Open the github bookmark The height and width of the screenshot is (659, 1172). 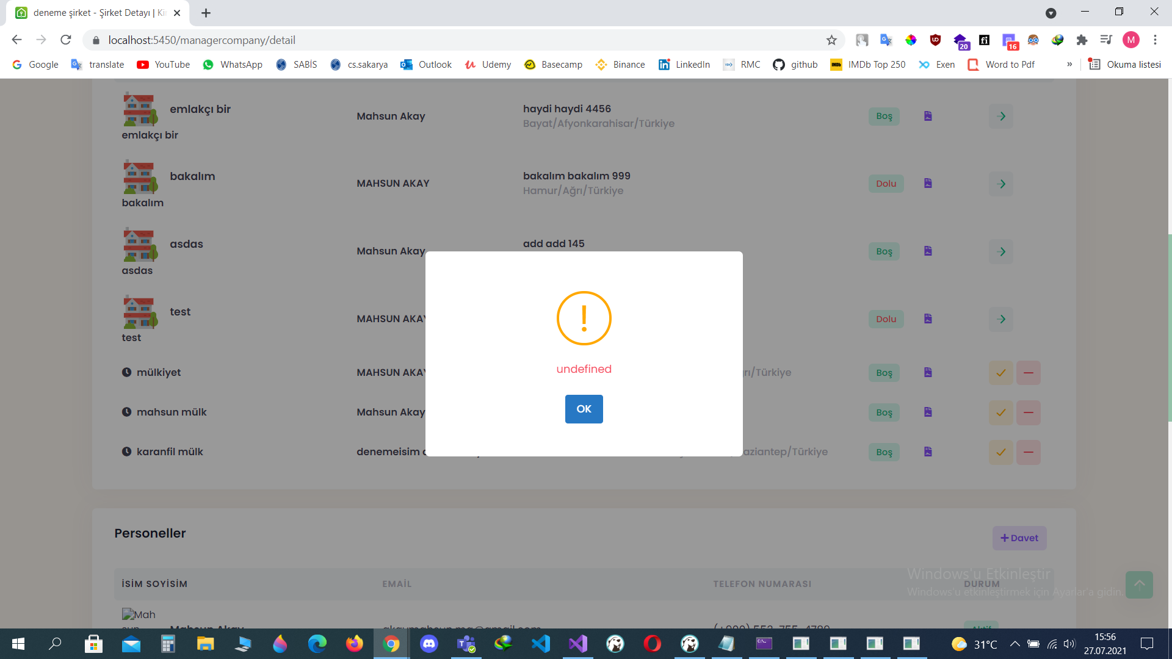click(x=795, y=64)
